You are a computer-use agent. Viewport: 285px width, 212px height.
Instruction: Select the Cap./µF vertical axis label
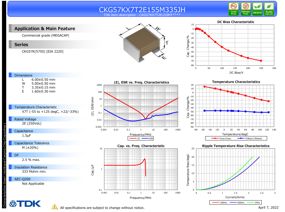[92, 170]
